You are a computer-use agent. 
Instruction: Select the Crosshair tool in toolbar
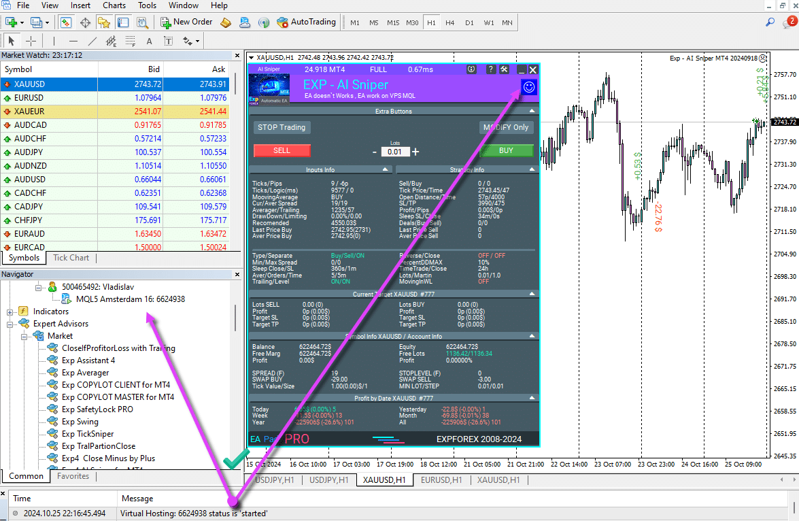tap(31, 41)
